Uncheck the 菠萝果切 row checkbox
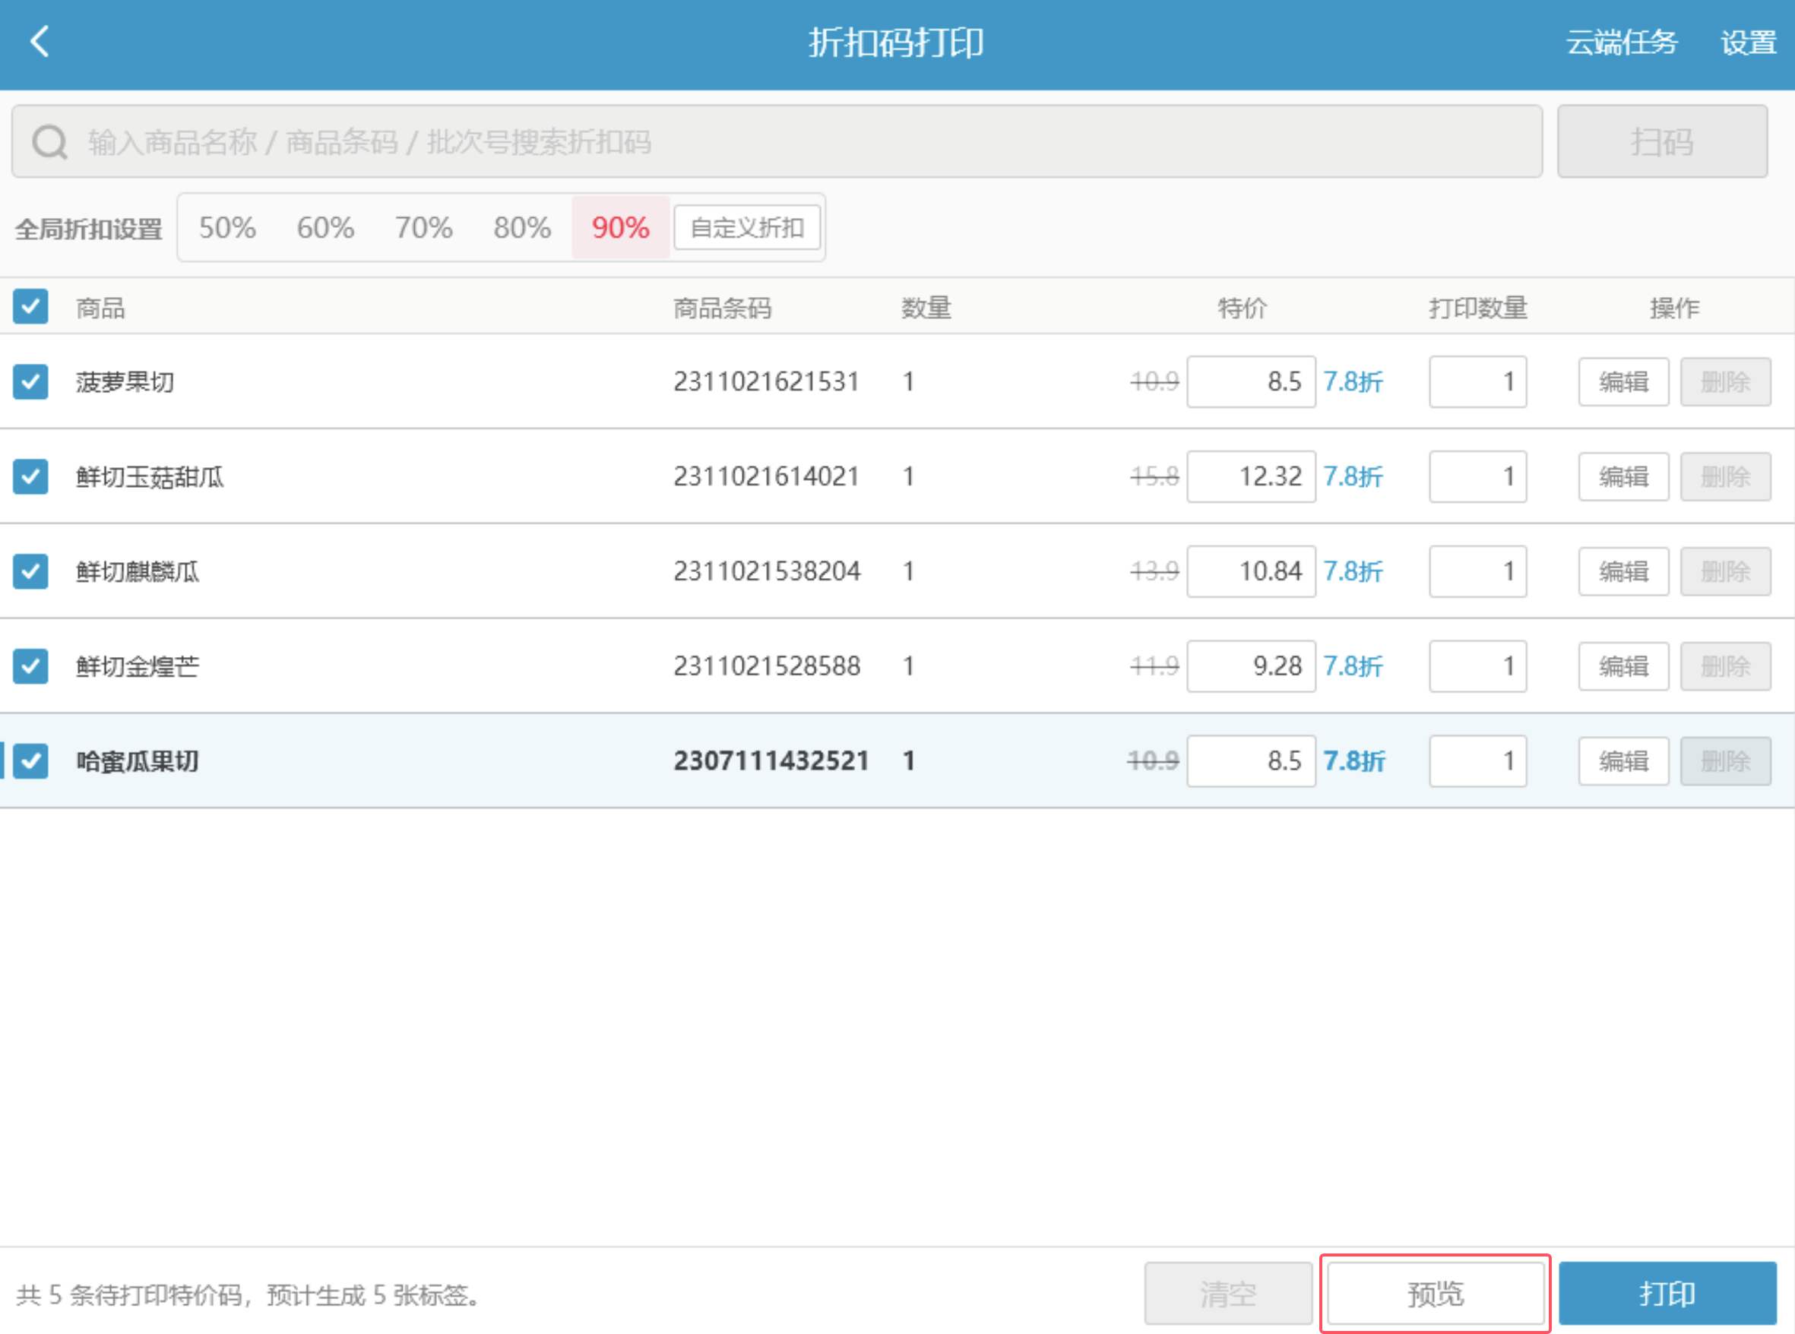Screen dimensions: 1795x1334 coord(30,382)
